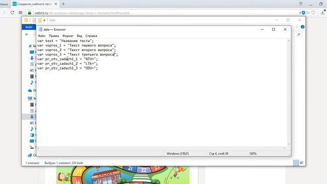Open Notepad Правка menu
The width and height of the screenshot is (327, 184).
pyautogui.click(x=54, y=36)
